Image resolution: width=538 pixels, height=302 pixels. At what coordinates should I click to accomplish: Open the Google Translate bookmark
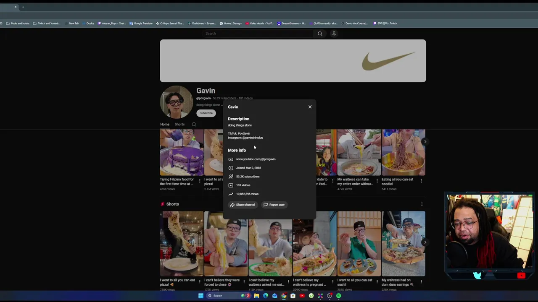click(x=141, y=23)
